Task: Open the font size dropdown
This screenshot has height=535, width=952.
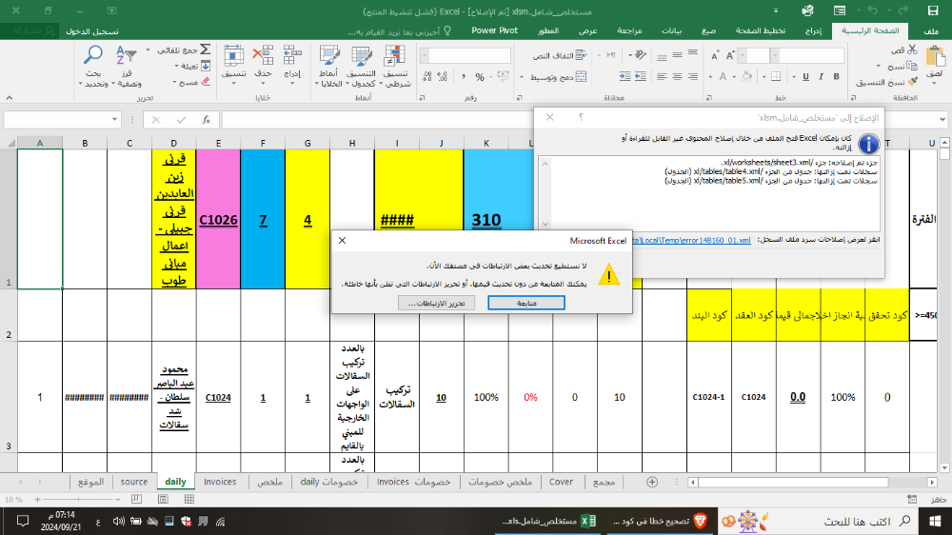Action: (x=743, y=56)
